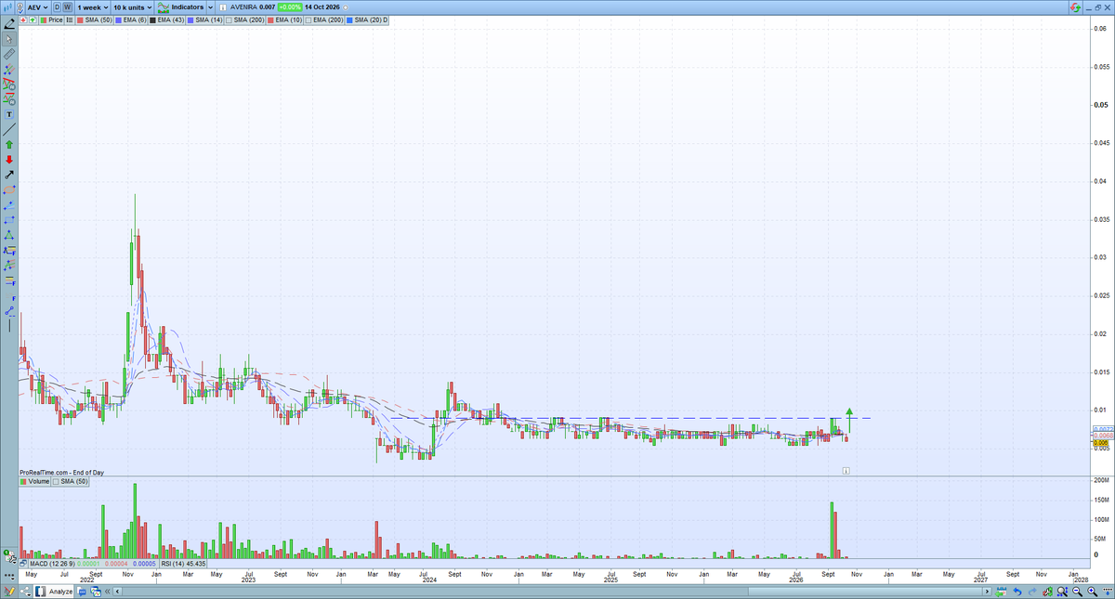Toggle SMA (14) indicator visibility
The width and height of the screenshot is (1115, 599).
coord(204,20)
